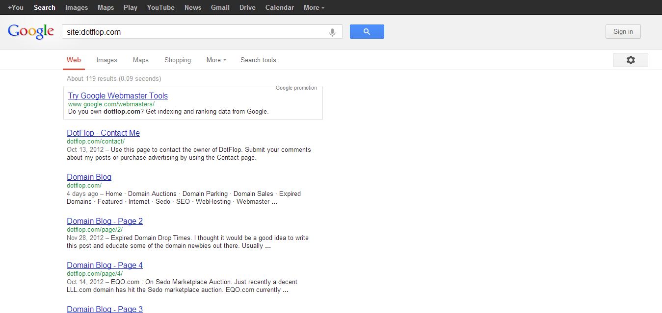
Task: Click the +You link in top bar
Action: [16, 7]
